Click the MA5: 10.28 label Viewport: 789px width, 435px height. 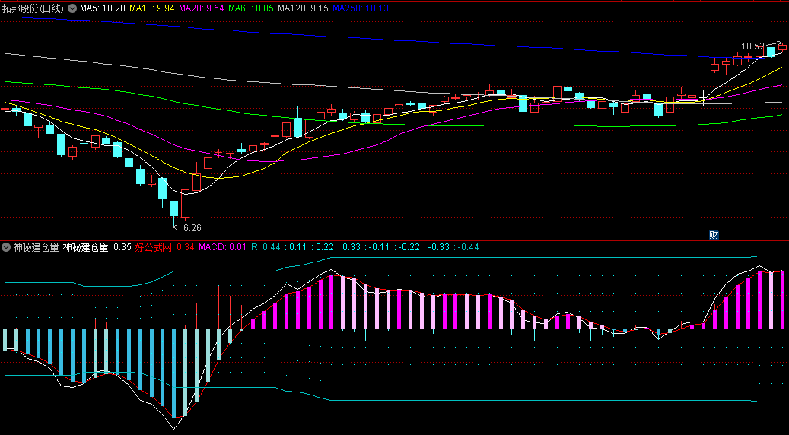point(102,8)
